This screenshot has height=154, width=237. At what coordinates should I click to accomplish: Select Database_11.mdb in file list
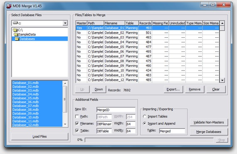(37, 121)
